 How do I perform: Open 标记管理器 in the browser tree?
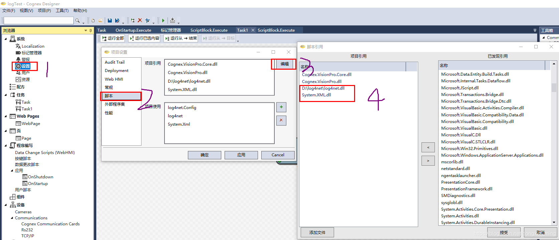[x=29, y=53]
